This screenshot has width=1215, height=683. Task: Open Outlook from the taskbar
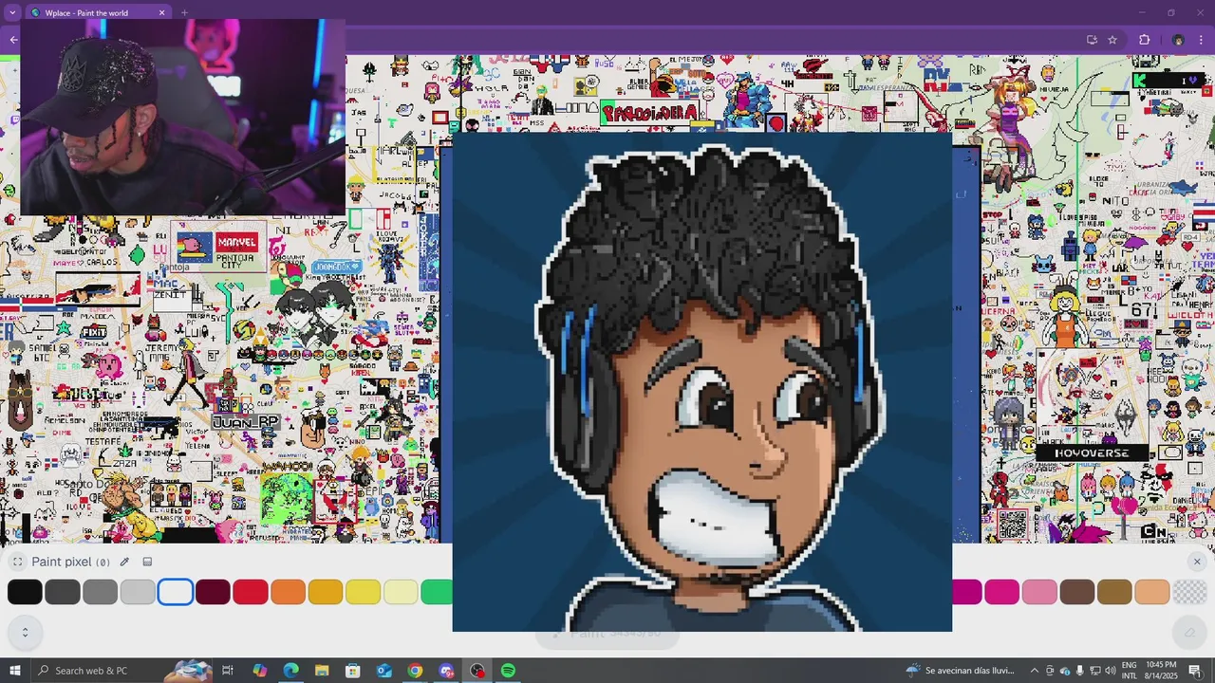click(x=383, y=671)
